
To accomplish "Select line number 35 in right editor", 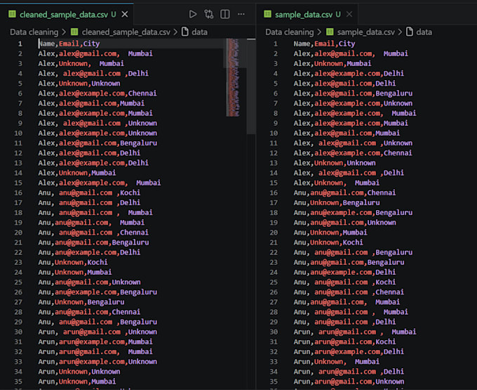I will (274, 382).
